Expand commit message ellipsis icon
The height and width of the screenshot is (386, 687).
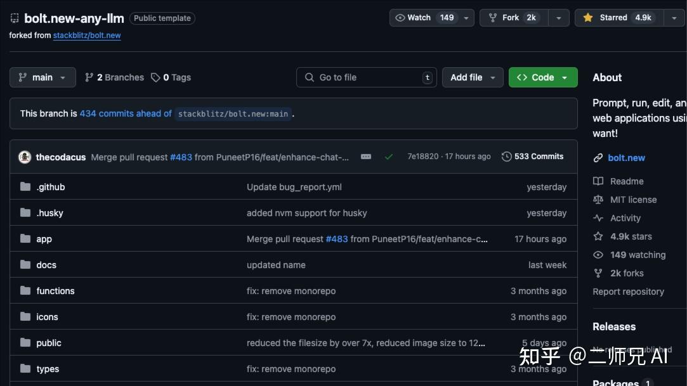[366, 157]
